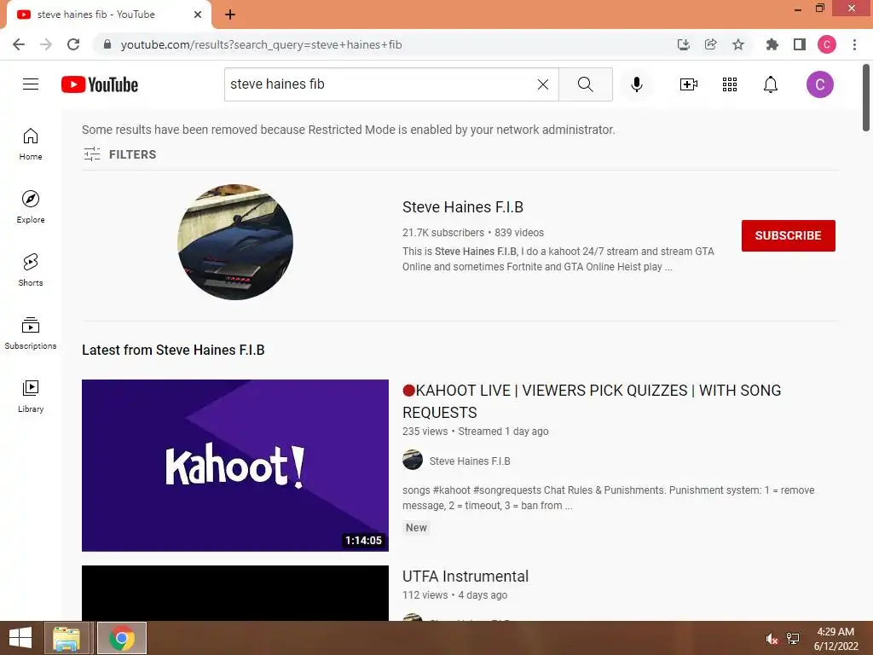Open the Create video camera icon
The height and width of the screenshot is (655, 873).
[688, 84]
